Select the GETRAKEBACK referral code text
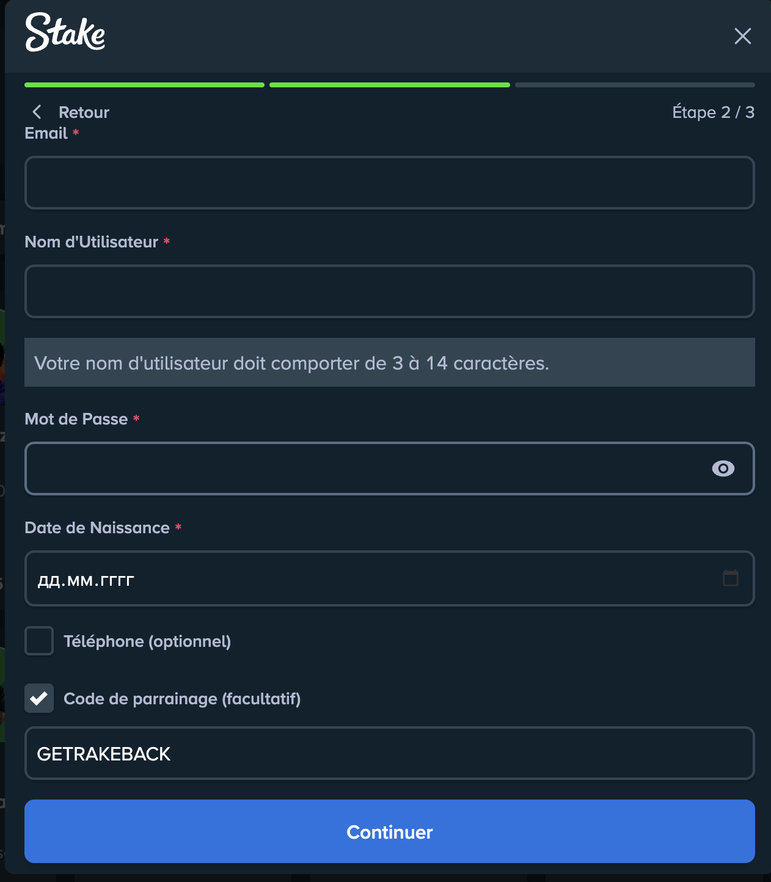771x882 pixels. tap(103, 753)
